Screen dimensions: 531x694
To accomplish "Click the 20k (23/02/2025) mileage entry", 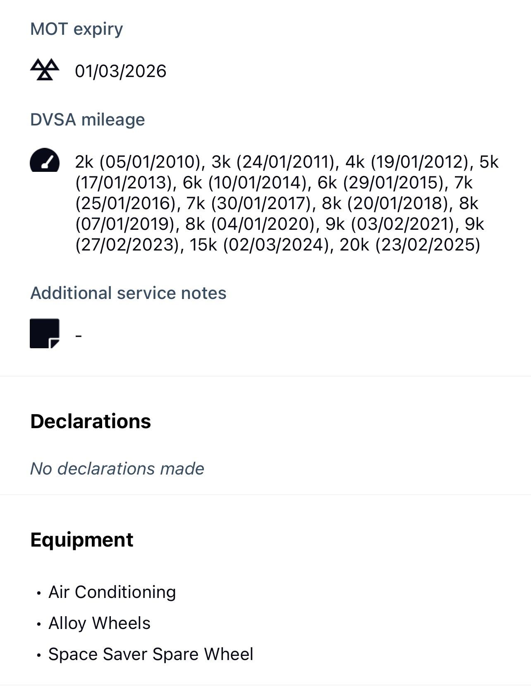I will pos(410,245).
